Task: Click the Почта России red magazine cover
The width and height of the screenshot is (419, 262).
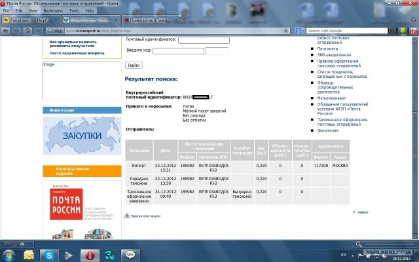Action: 66,204
